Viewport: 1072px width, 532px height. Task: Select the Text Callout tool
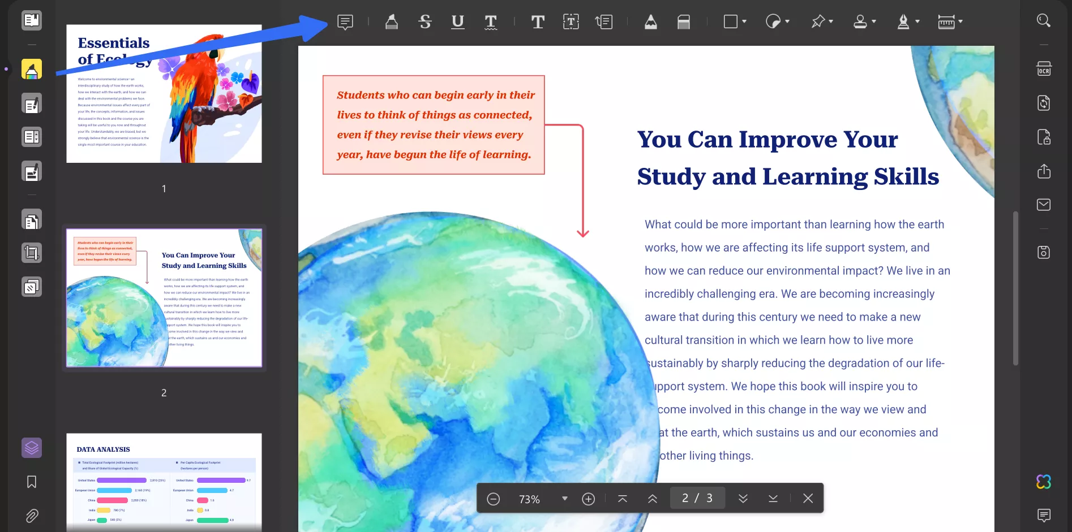(x=604, y=22)
